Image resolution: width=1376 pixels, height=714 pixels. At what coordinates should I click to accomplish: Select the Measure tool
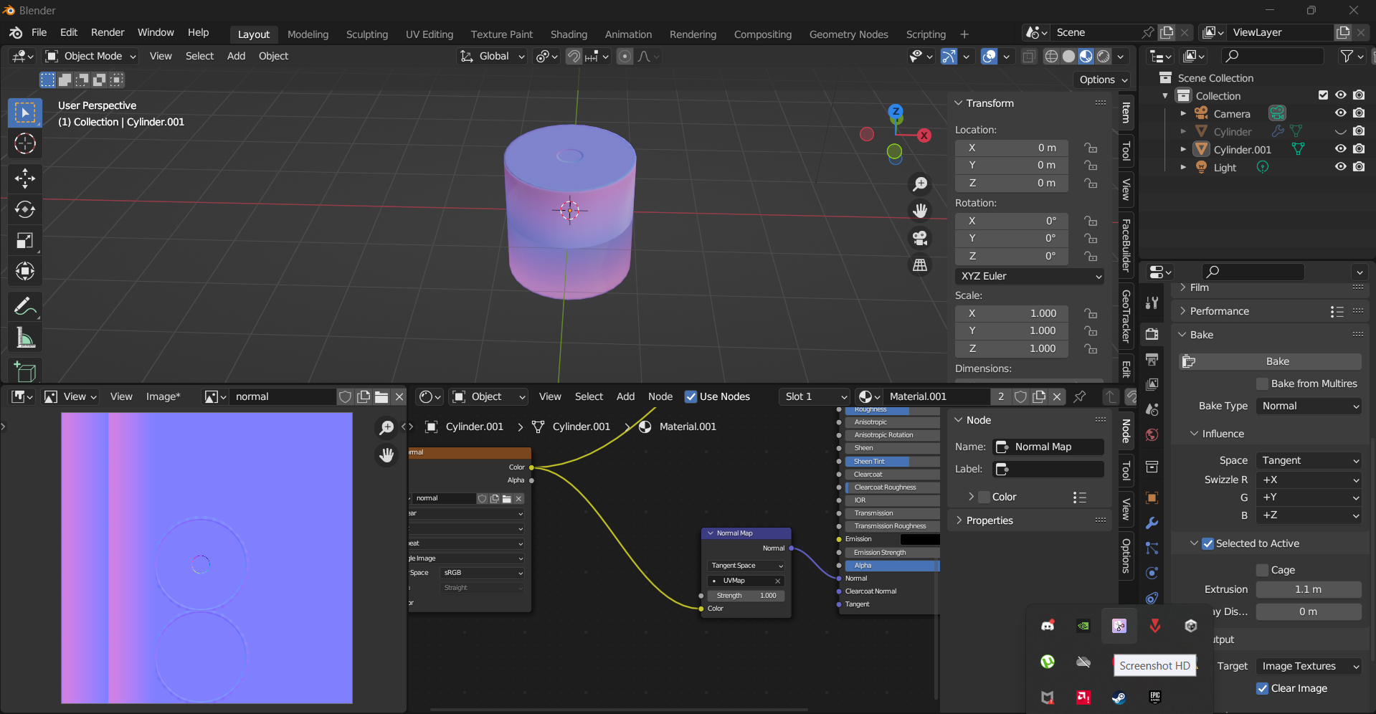tap(25, 338)
